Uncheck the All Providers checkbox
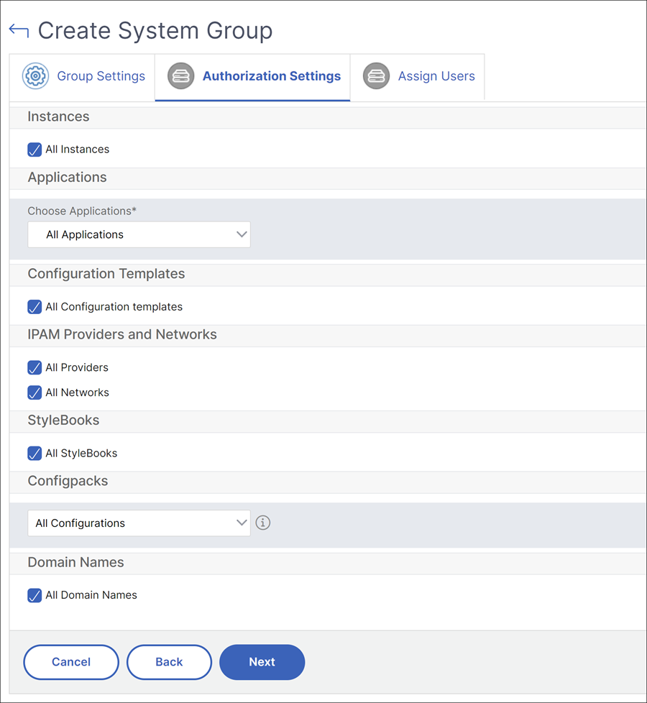Viewport: 647px width, 703px height. [x=35, y=367]
